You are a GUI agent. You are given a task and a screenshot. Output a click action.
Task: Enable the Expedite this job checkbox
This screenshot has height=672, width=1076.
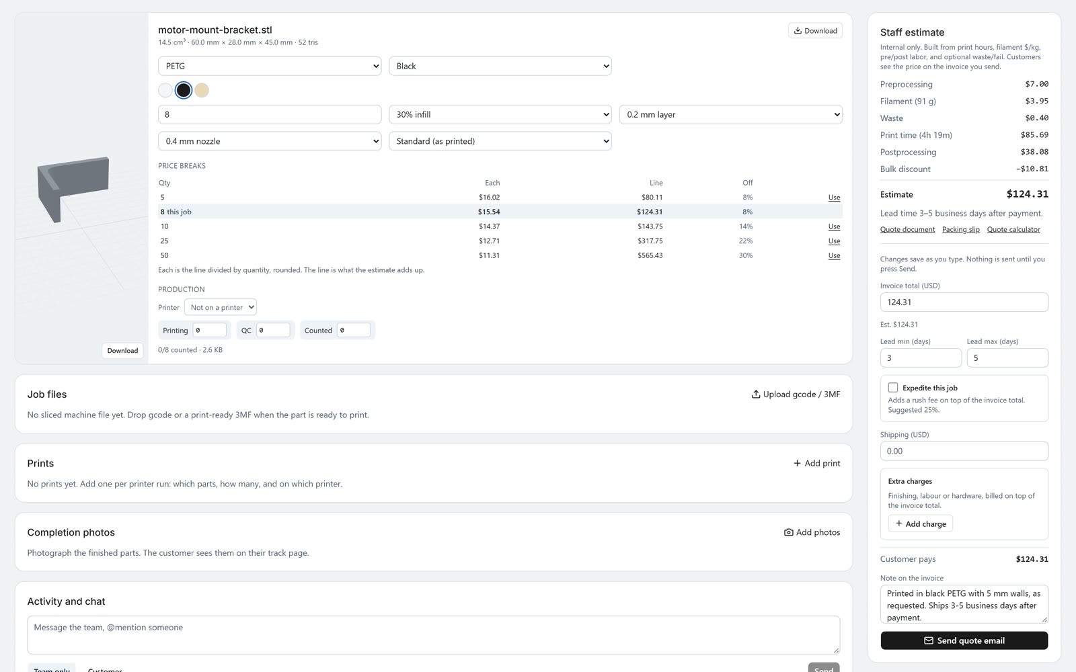pyautogui.click(x=893, y=388)
